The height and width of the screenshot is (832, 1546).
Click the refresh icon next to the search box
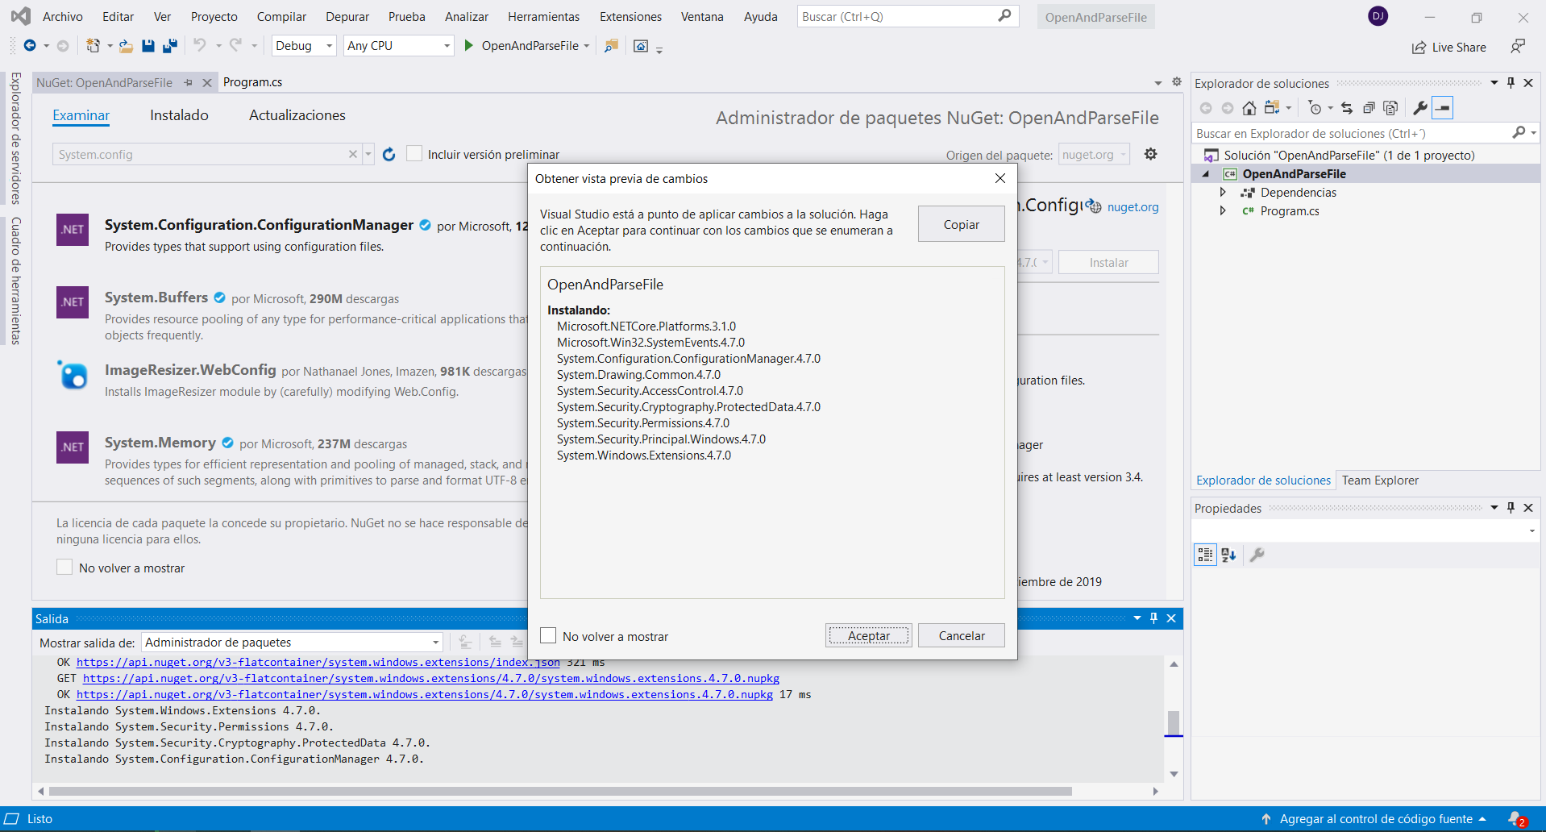point(389,154)
